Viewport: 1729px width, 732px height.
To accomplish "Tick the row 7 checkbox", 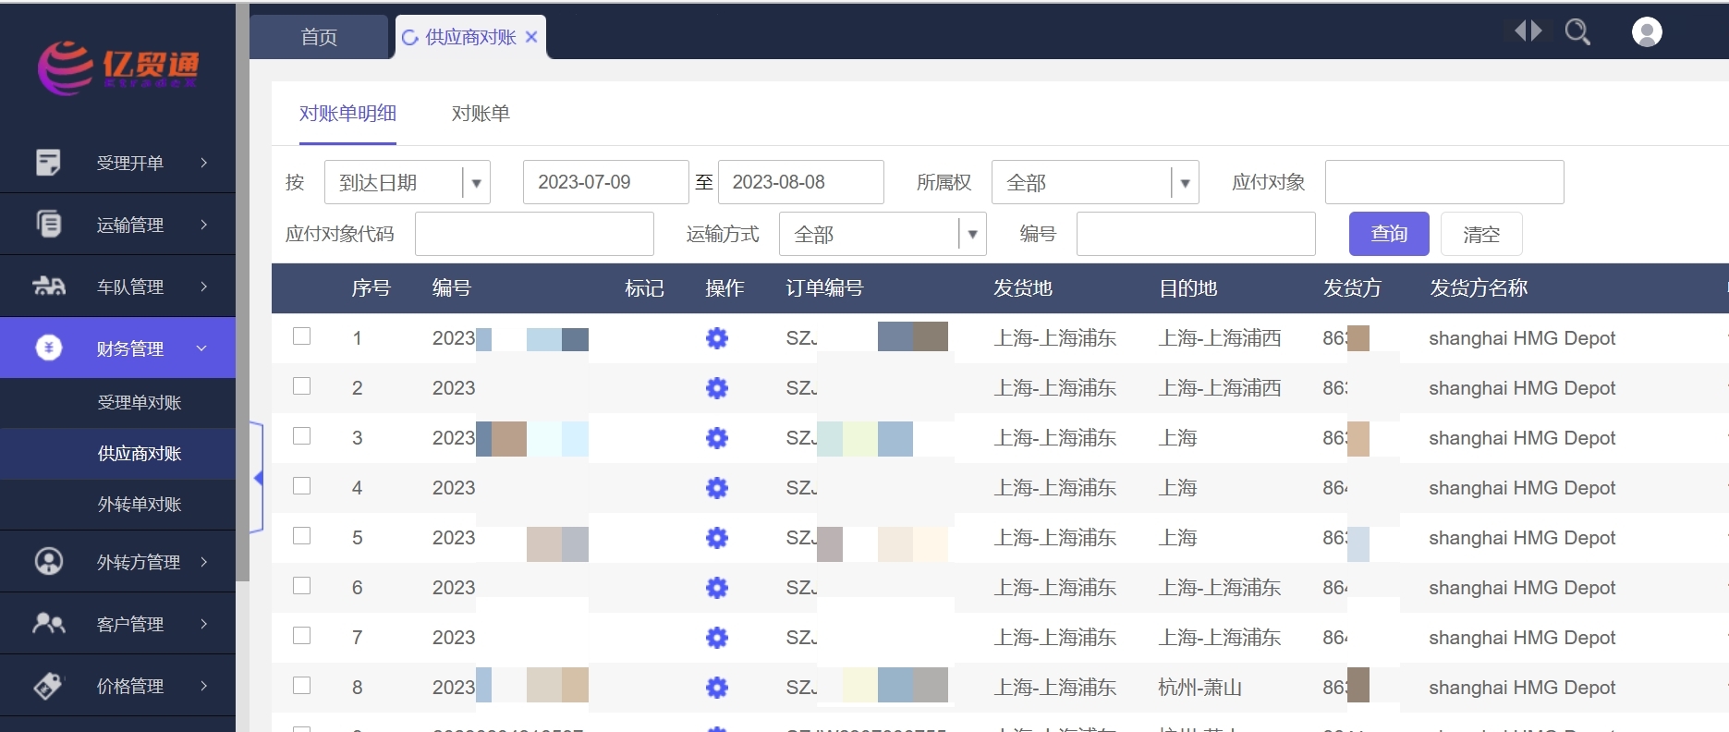I will pos(301,636).
